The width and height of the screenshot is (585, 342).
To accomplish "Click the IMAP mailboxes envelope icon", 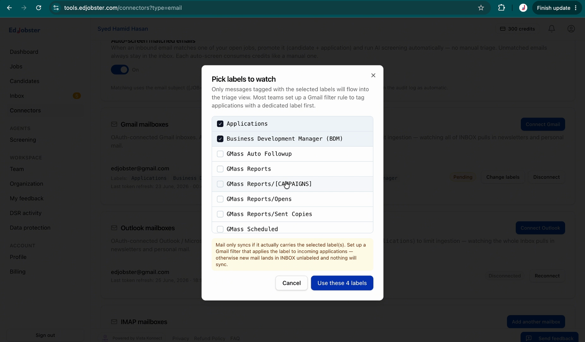I will 114,322.
